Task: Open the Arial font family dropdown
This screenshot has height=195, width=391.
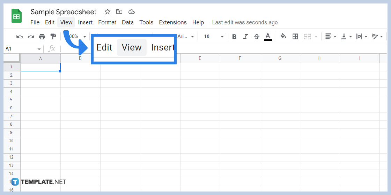Action: (185, 37)
